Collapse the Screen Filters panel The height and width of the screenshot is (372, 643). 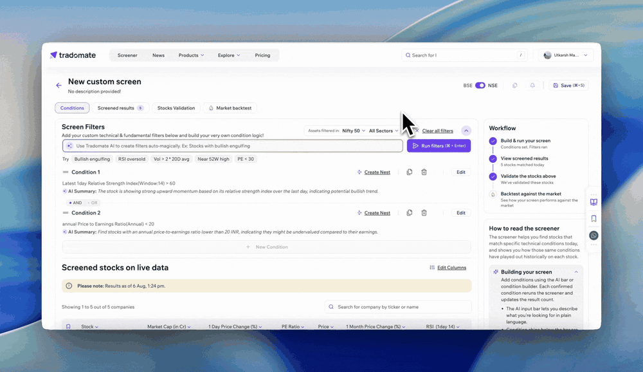click(x=466, y=131)
